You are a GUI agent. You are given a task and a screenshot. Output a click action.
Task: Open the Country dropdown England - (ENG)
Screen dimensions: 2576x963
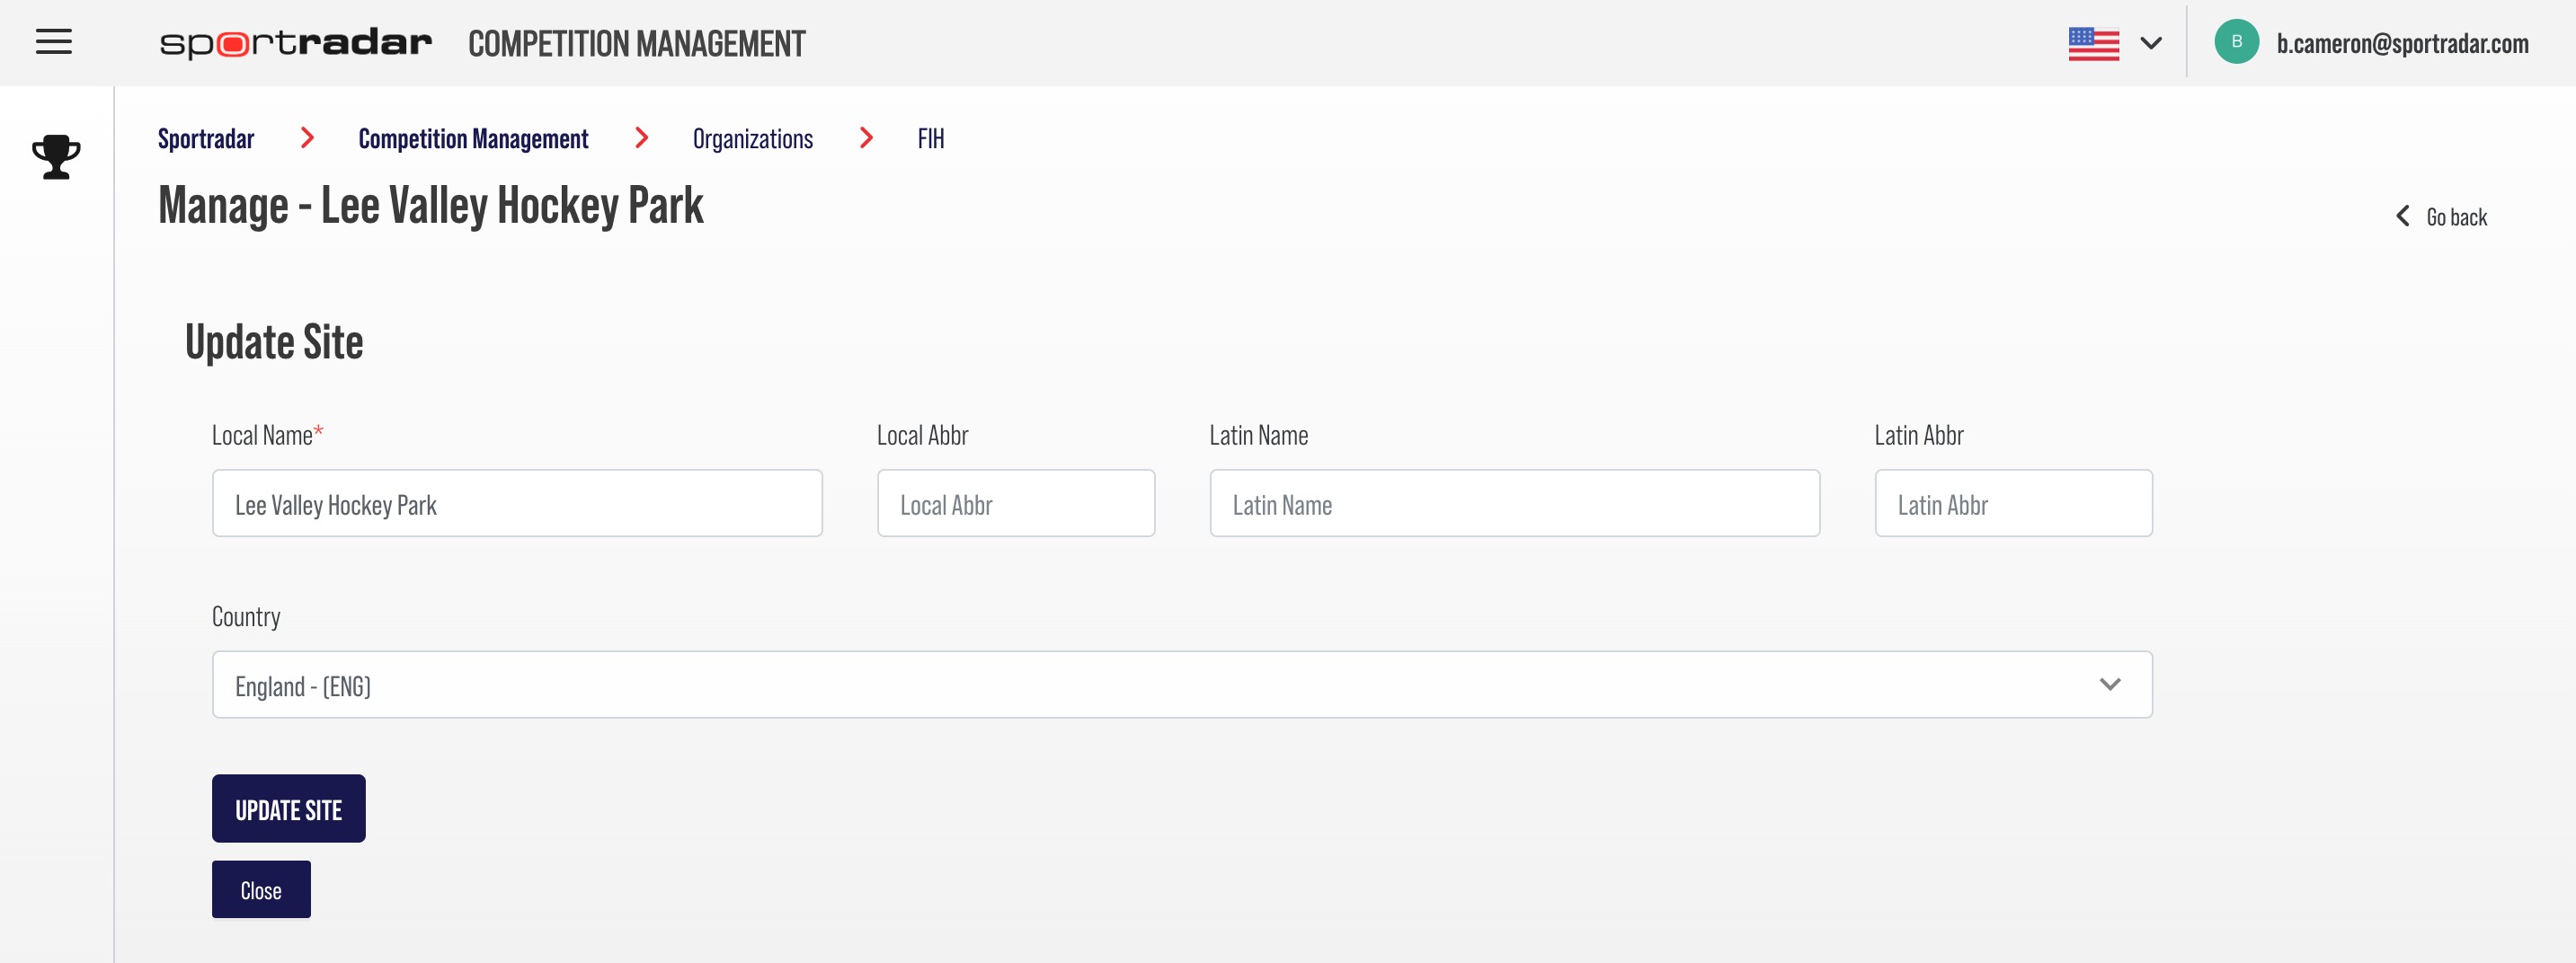point(1182,685)
